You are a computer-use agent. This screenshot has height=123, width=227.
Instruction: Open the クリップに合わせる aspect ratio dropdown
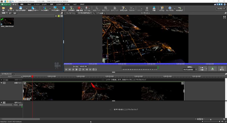pyautogui.click(x=190, y=69)
